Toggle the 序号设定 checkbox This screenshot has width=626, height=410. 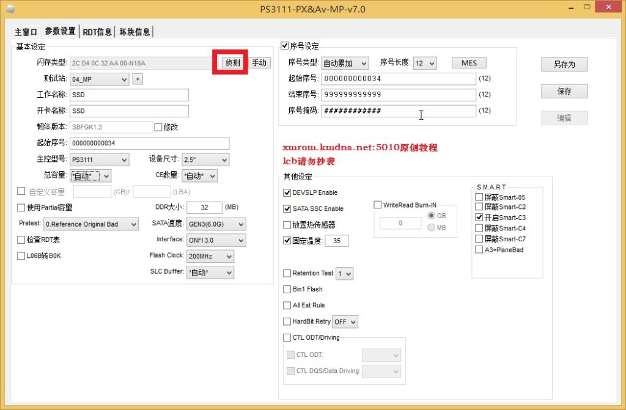click(285, 46)
